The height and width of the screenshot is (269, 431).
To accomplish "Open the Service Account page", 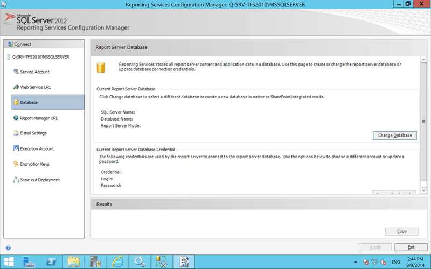I will pos(34,72).
